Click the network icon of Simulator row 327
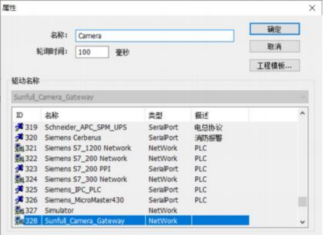This screenshot has height=235, width=323. (20, 210)
